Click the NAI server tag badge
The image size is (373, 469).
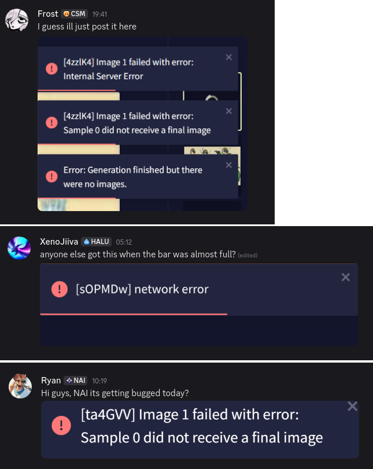coord(76,381)
